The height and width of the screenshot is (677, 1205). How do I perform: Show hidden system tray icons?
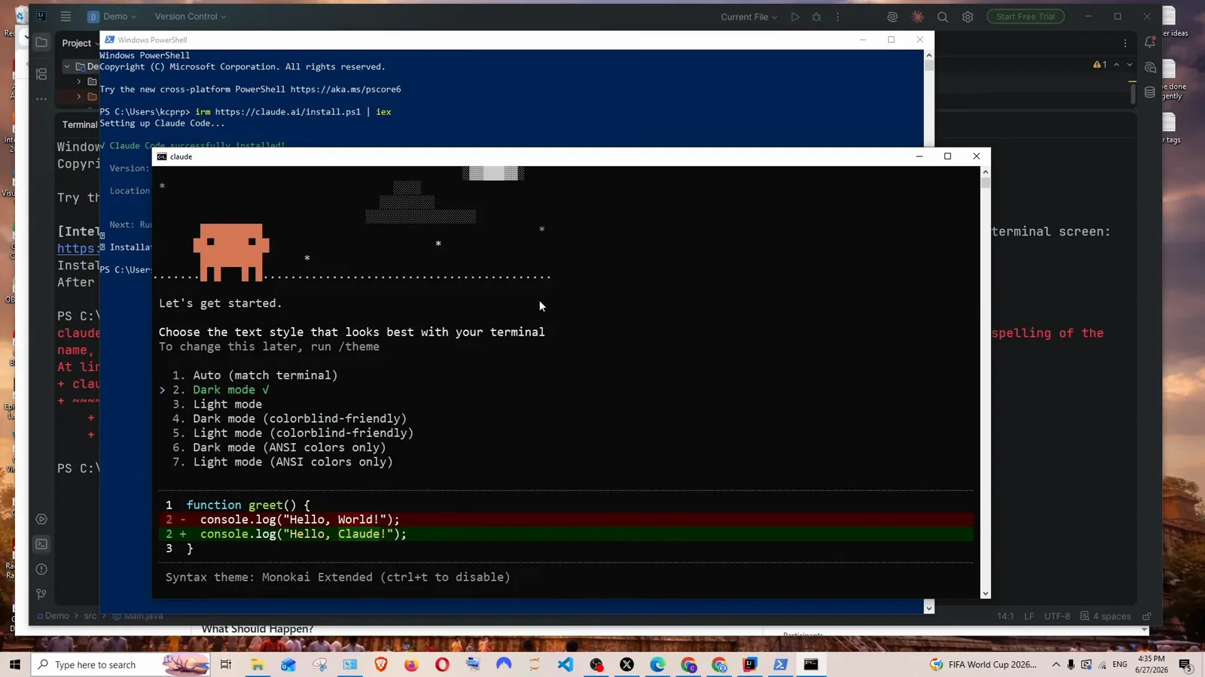pyautogui.click(x=1056, y=664)
